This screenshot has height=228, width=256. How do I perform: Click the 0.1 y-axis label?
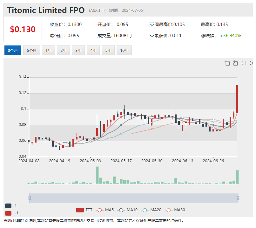[x=24, y=109]
